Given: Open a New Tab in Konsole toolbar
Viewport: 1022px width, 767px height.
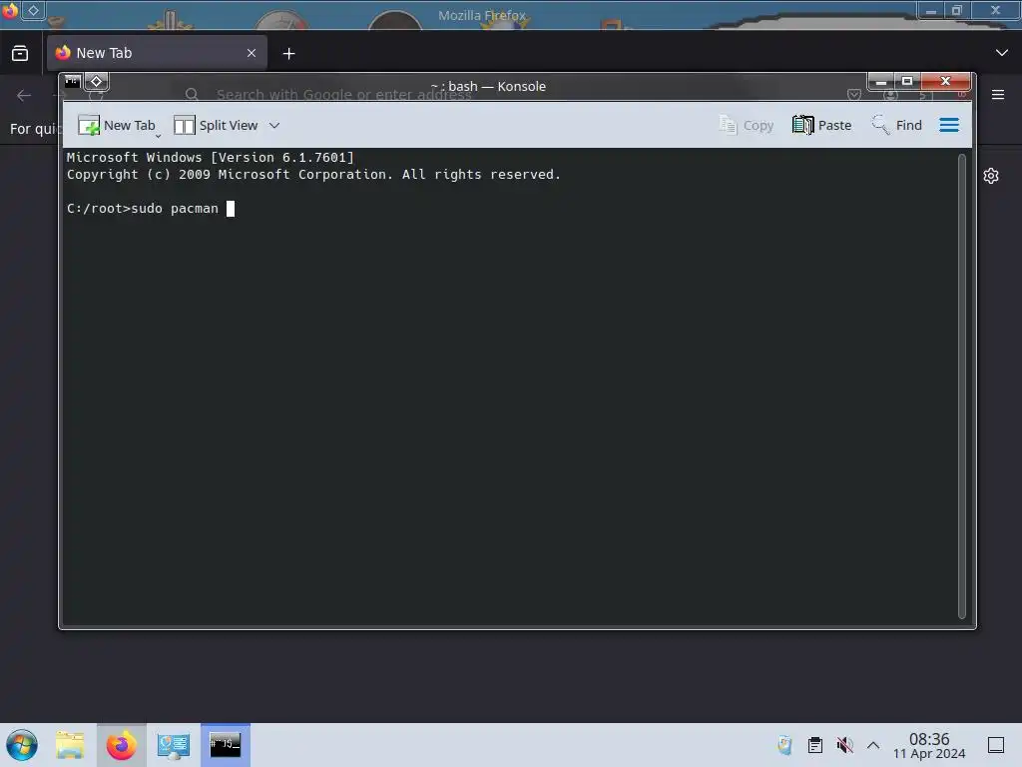Looking at the screenshot, I should 117,125.
